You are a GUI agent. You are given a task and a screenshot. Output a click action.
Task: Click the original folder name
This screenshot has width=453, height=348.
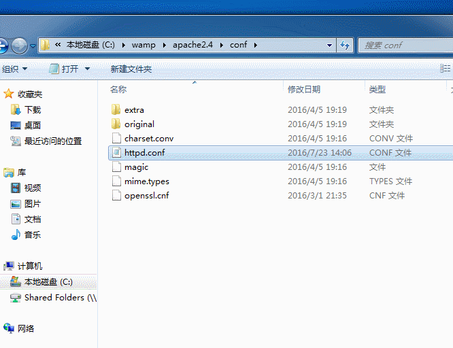tap(139, 124)
